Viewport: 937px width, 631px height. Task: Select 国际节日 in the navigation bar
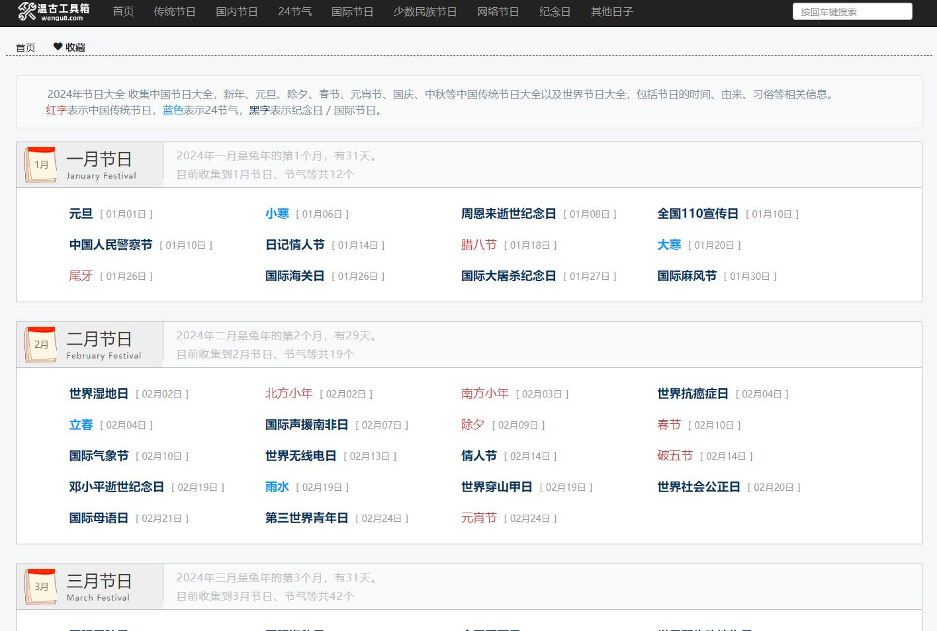point(352,11)
